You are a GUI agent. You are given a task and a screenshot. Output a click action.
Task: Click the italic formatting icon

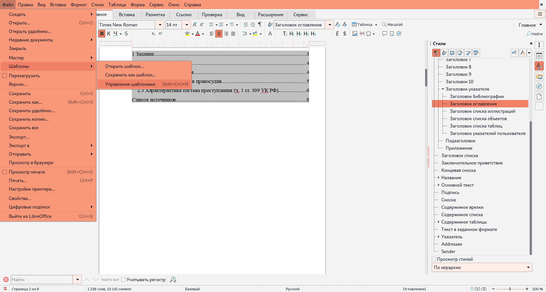click(109, 34)
